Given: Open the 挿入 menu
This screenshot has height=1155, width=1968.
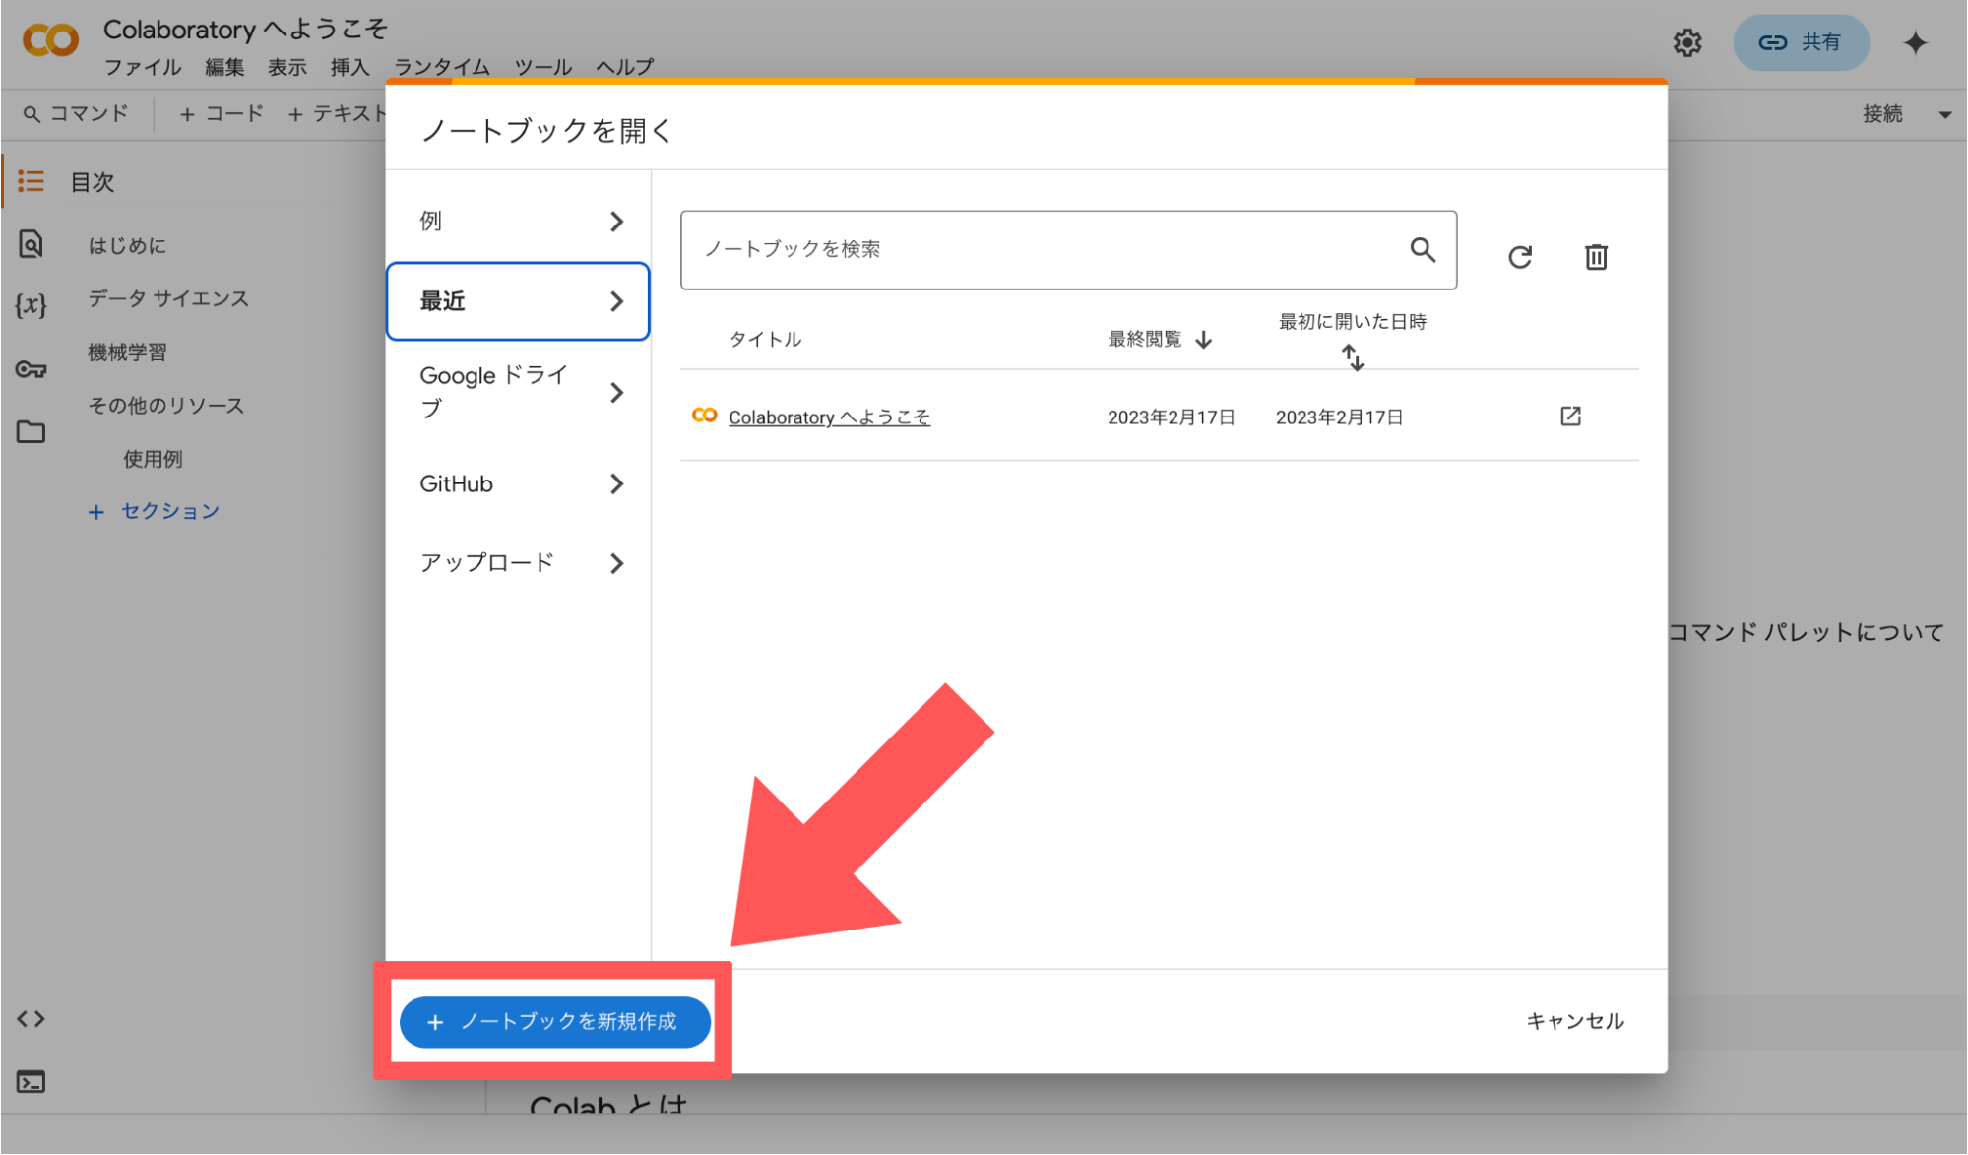Looking at the screenshot, I should [x=349, y=67].
